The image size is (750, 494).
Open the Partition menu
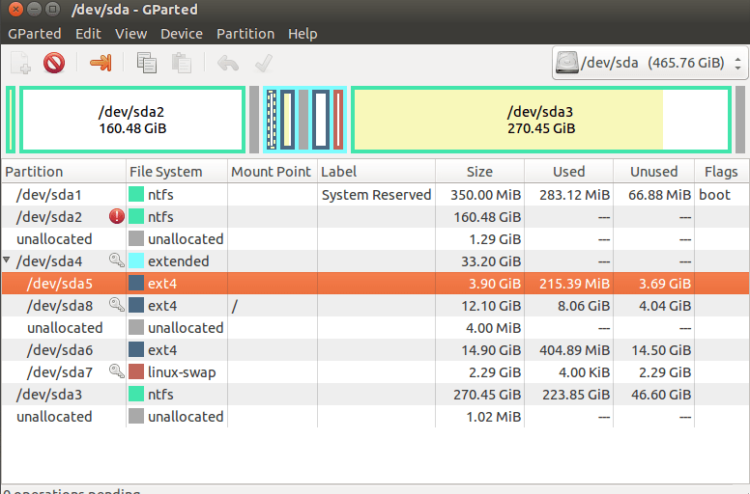point(245,34)
